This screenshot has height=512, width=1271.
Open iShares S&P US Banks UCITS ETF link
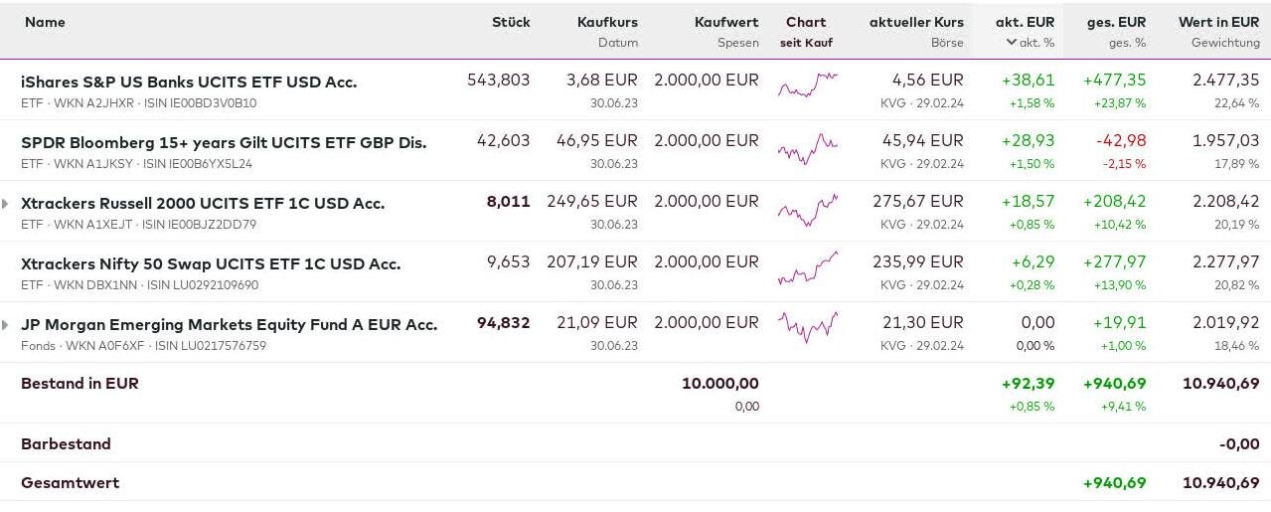(189, 82)
